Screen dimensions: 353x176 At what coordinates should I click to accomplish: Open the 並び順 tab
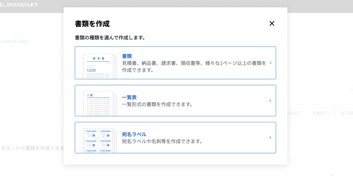click(x=346, y=113)
